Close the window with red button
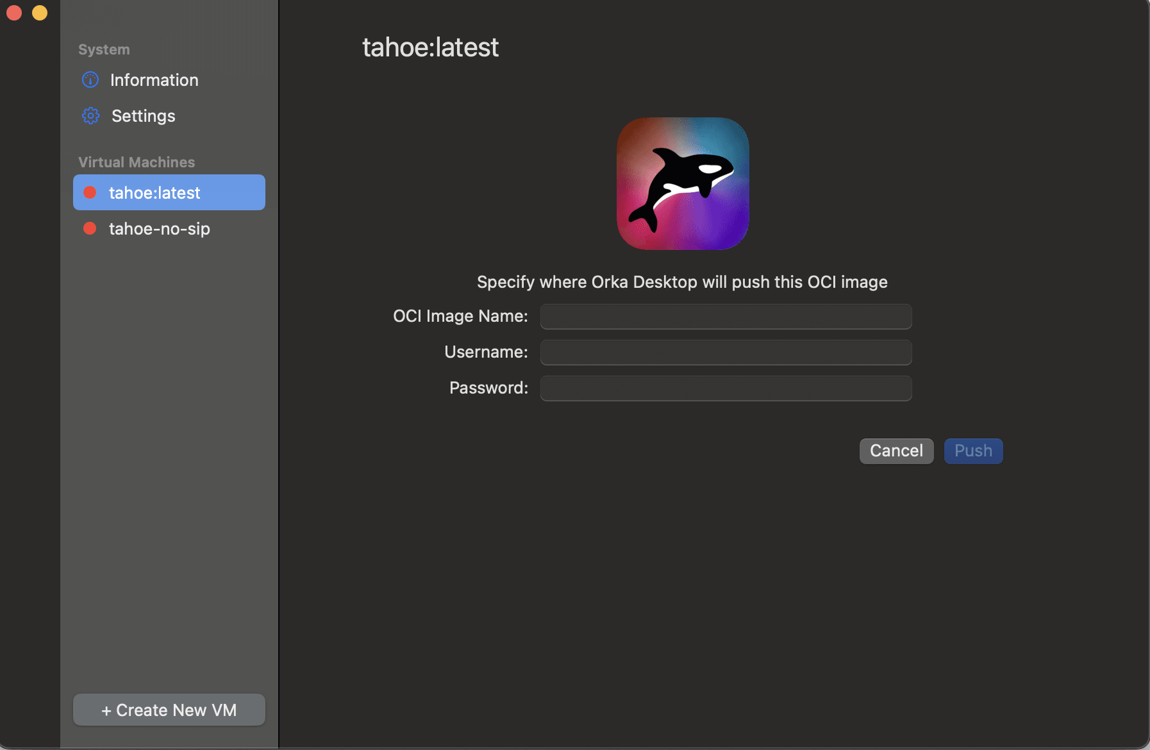The height and width of the screenshot is (750, 1150). coord(14,13)
